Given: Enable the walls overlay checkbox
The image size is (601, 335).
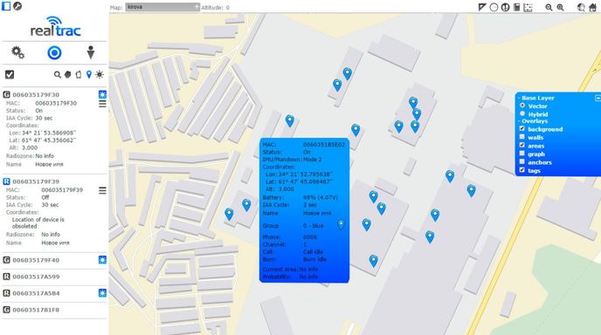Looking at the screenshot, I should 522,137.
